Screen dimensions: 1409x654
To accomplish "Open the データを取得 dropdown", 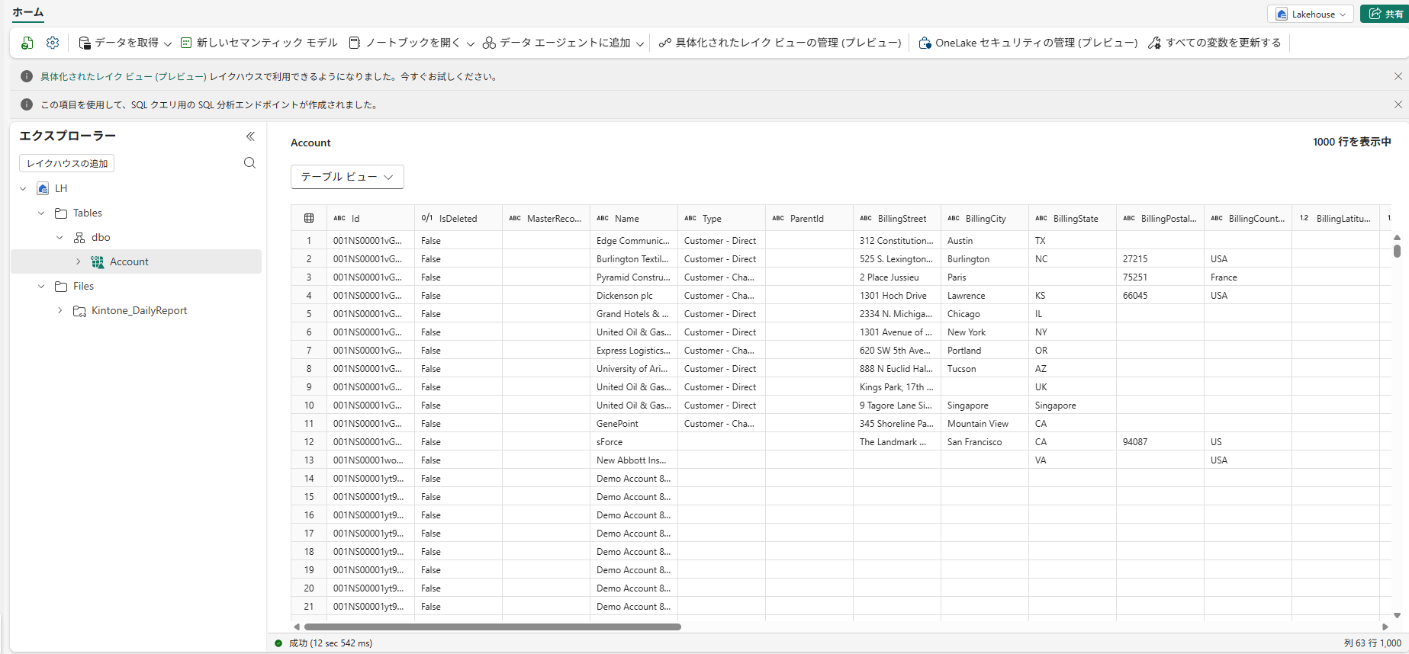I will (125, 43).
